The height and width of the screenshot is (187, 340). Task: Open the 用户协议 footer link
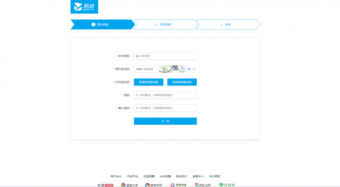pyautogui.click(x=116, y=176)
